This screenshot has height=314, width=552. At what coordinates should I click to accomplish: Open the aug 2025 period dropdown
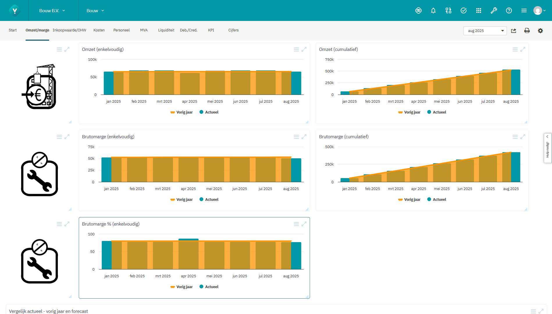pyautogui.click(x=485, y=31)
